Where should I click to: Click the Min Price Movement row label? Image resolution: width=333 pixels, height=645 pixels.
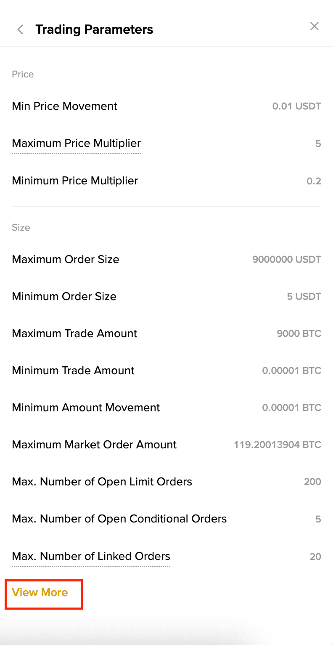pos(64,106)
